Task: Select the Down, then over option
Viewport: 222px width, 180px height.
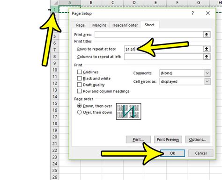Action: coord(79,106)
